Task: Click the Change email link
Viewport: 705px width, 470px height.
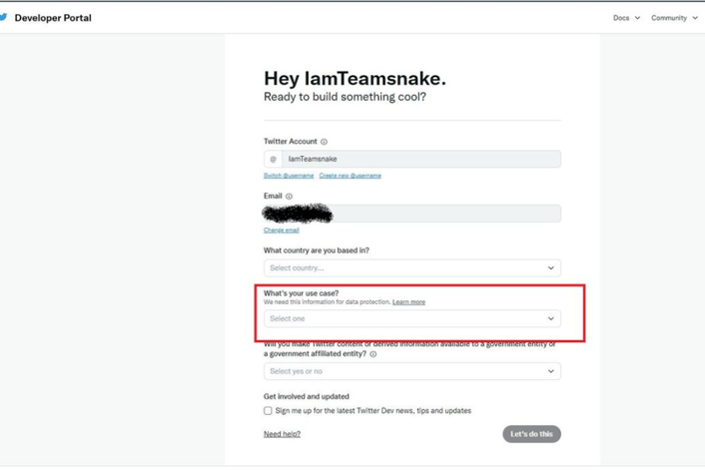Action: (282, 231)
